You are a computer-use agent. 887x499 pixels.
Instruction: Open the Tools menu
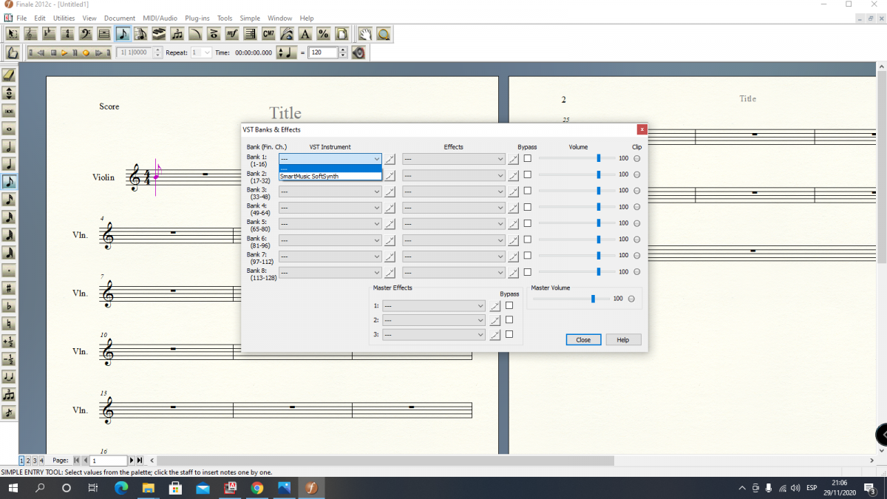tap(225, 18)
